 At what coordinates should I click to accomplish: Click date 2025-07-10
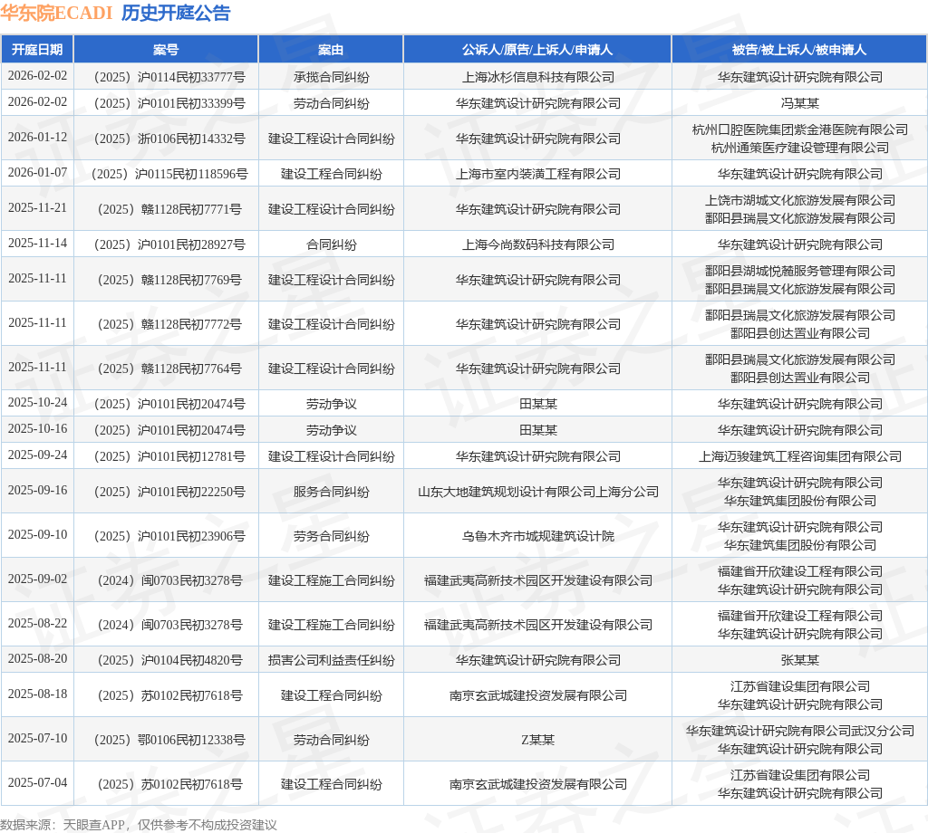click(x=37, y=739)
